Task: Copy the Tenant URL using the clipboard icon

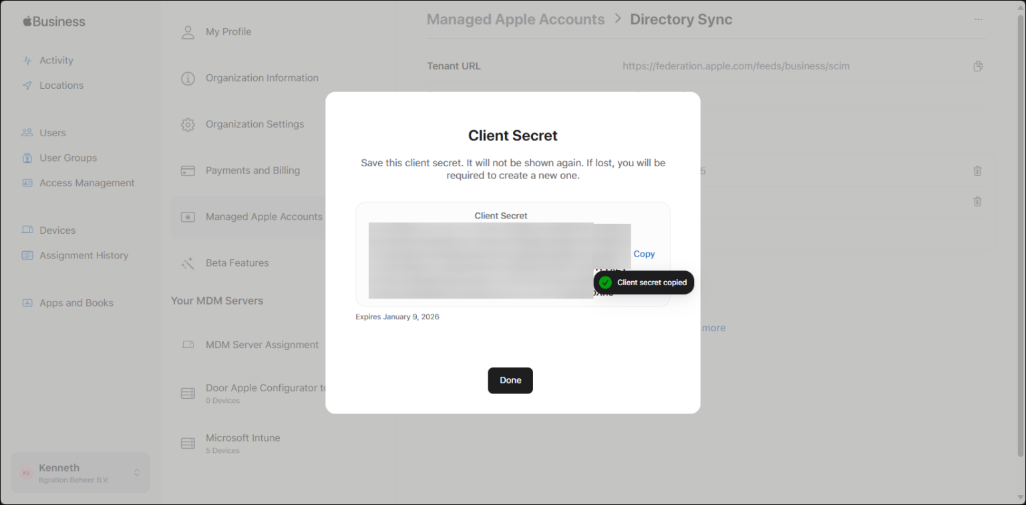Action: (x=977, y=65)
